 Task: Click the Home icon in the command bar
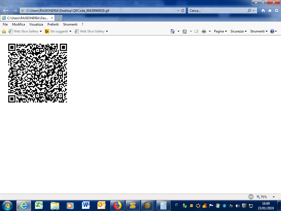(x=172, y=31)
